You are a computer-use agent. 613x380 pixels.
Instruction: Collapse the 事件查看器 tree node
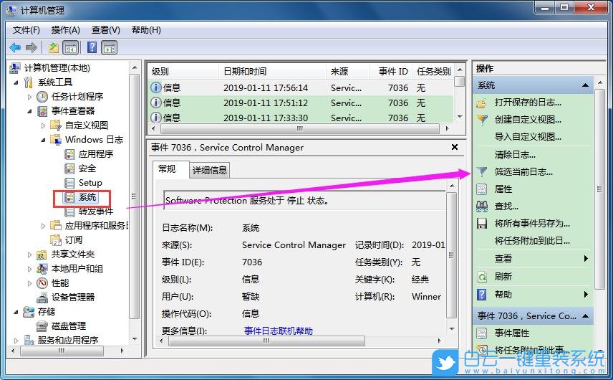tap(29, 111)
